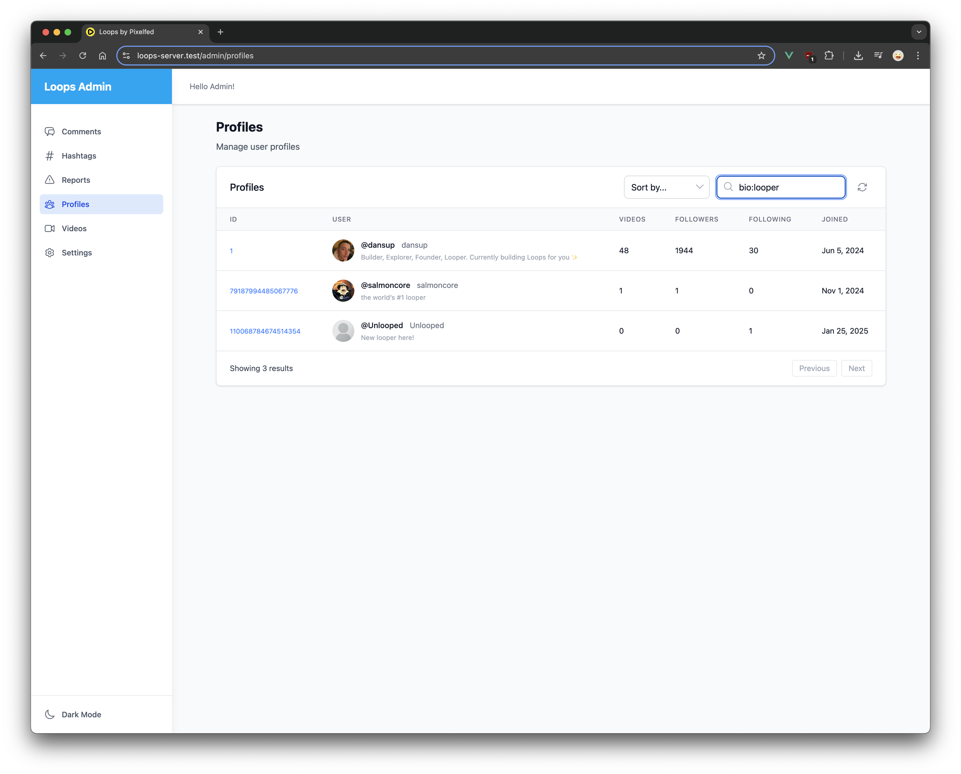Viewport: 961px width, 774px height.
Task: Click the browser forward arrow
Action: [63, 56]
